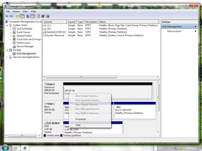Click More Actions in the Actions pane
Image resolution: width=202 pixels, height=151 pixels.
coord(174,31)
